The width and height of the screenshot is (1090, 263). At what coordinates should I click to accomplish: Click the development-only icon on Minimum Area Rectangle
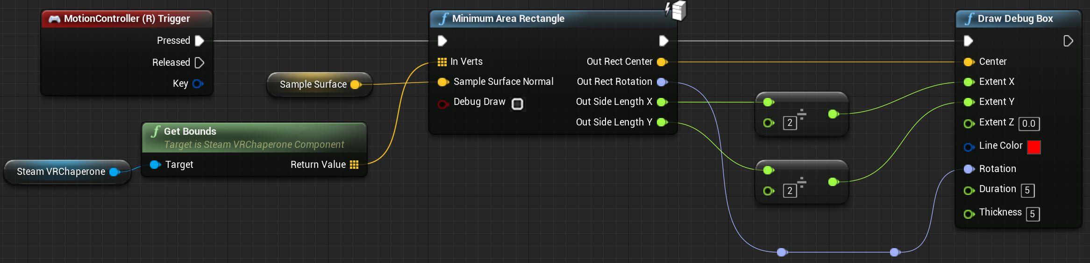(677, 10)
